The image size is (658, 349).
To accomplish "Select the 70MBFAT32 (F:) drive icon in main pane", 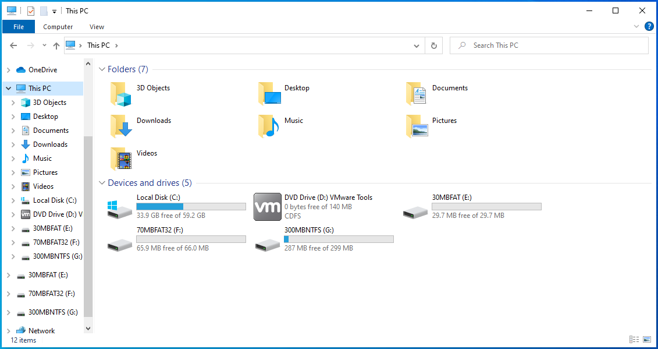I will (120, 245).
